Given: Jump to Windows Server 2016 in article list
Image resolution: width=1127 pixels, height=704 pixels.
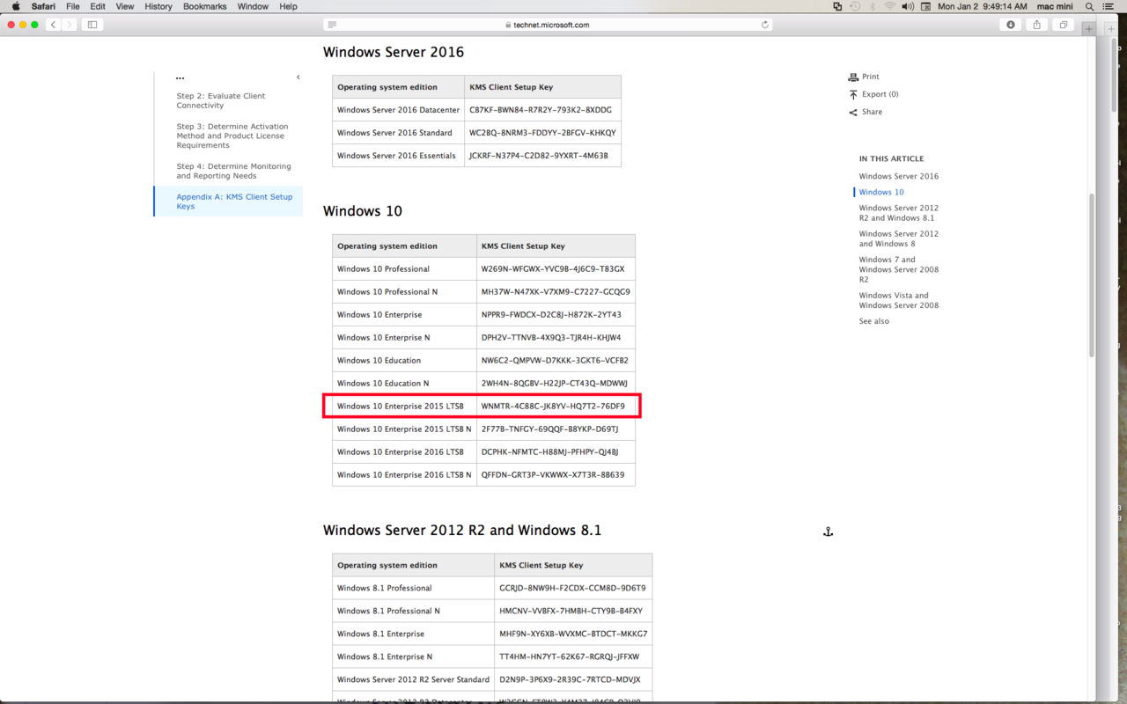Looking at the screenshot, I should pyautogui.click(x=899, y=176).
